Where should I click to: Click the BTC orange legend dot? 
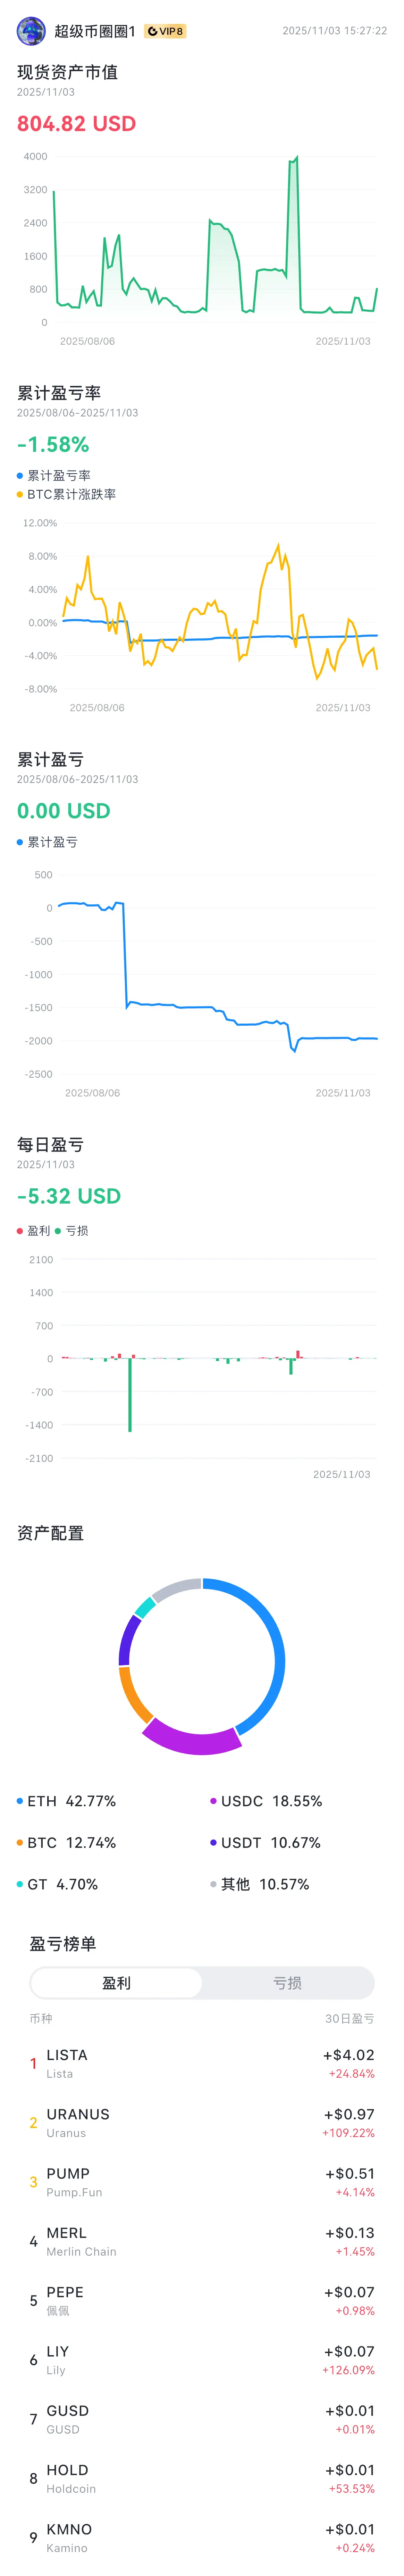coord(20,1842)
